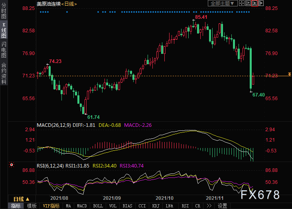Apply the VOL indicator

113,206
